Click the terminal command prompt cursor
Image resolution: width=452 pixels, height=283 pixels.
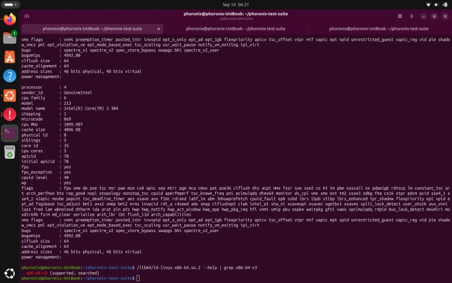tap(138, 278)
